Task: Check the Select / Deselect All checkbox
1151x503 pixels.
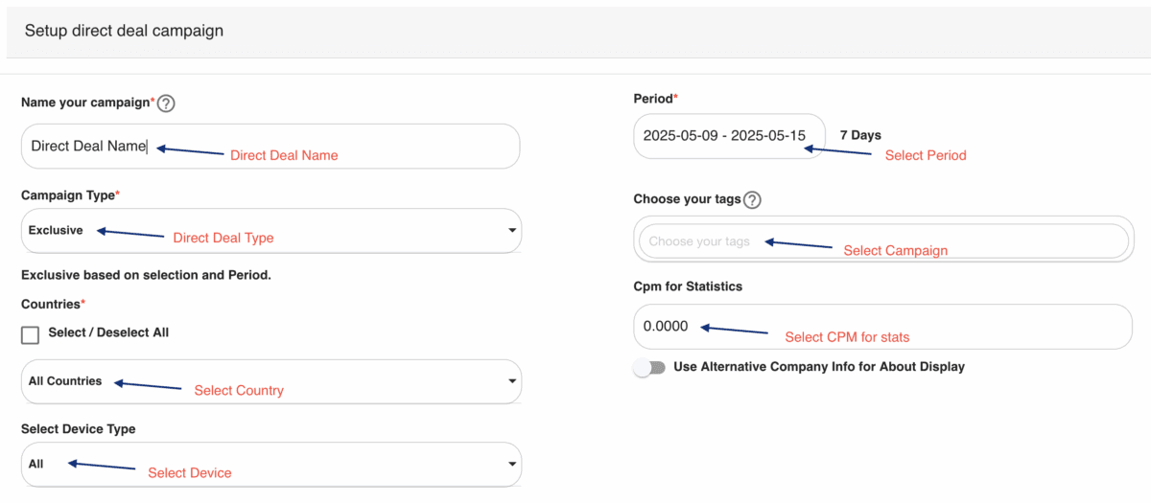Action: point(31,334)
